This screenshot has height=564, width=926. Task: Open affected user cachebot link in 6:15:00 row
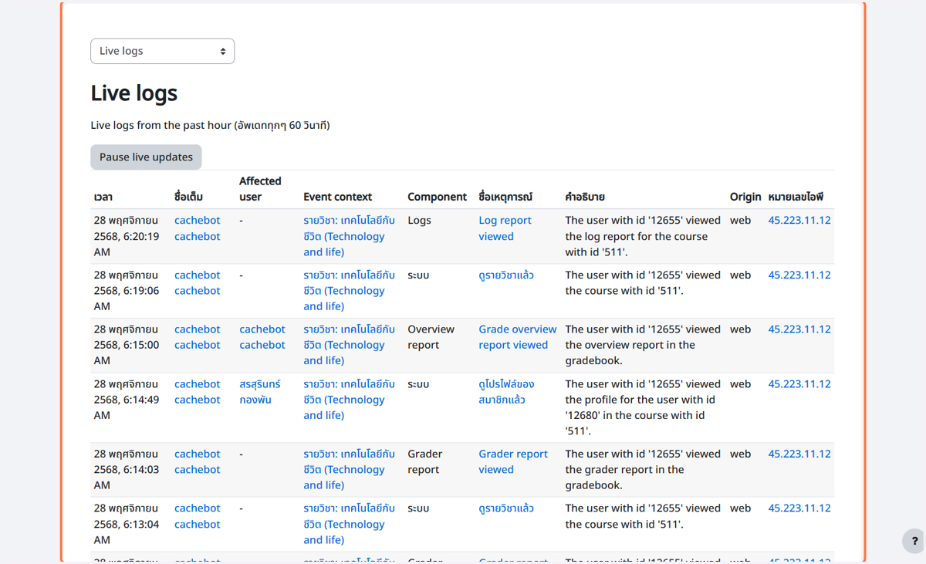[262, 337]
